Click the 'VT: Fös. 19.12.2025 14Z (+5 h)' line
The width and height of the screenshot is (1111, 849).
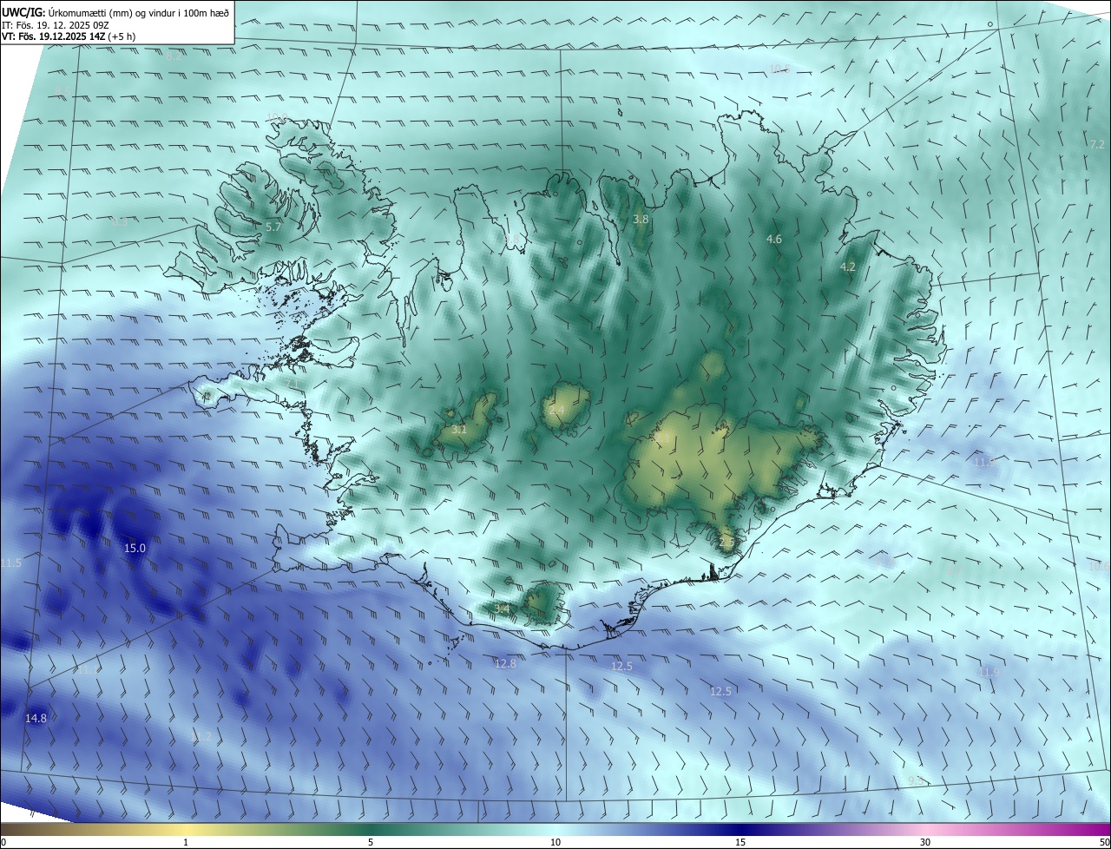pyautogui.click(x=68, y=36)
